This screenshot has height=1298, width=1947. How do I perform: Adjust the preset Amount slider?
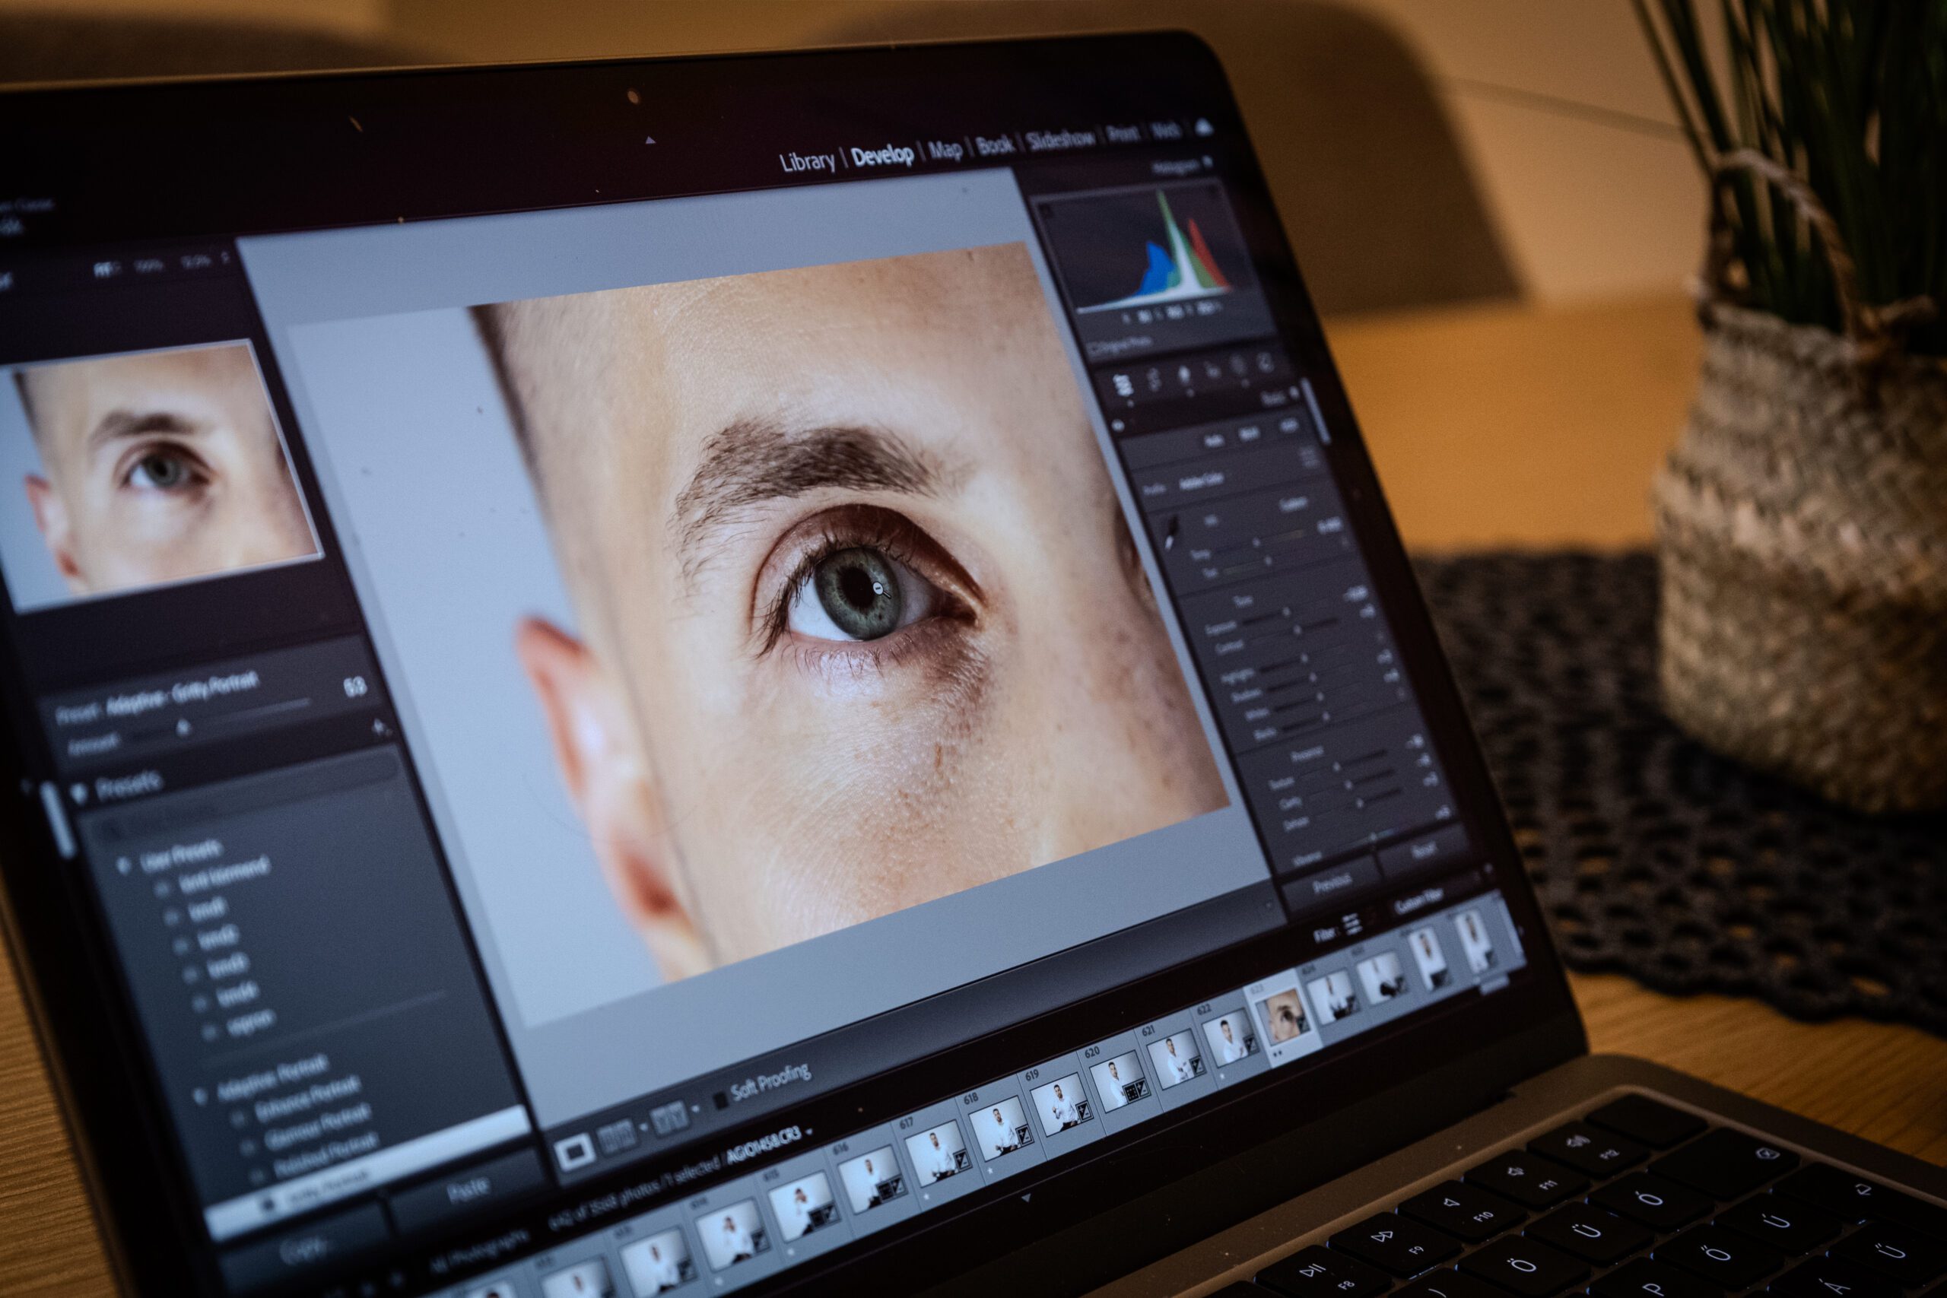tap(184, 728)
